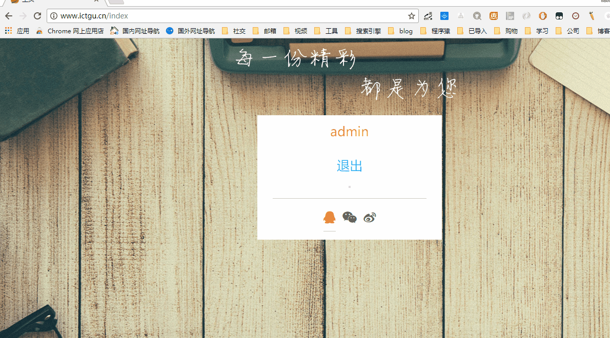The image size is (610, 338).
Task: Reload the current page
Action: pyautogui.click(x=37, y=16)
